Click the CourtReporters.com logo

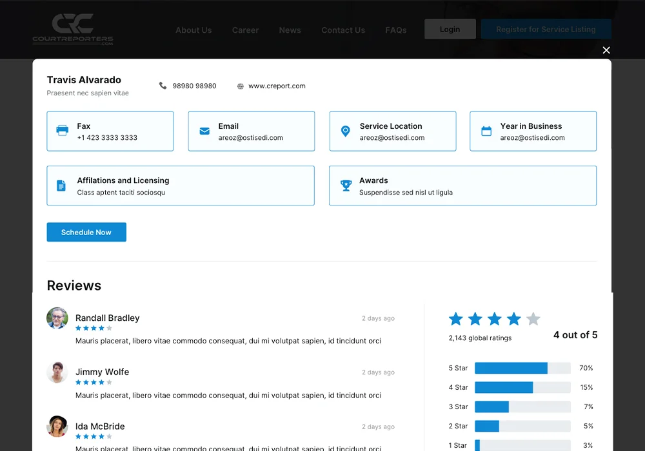point(73,30)
